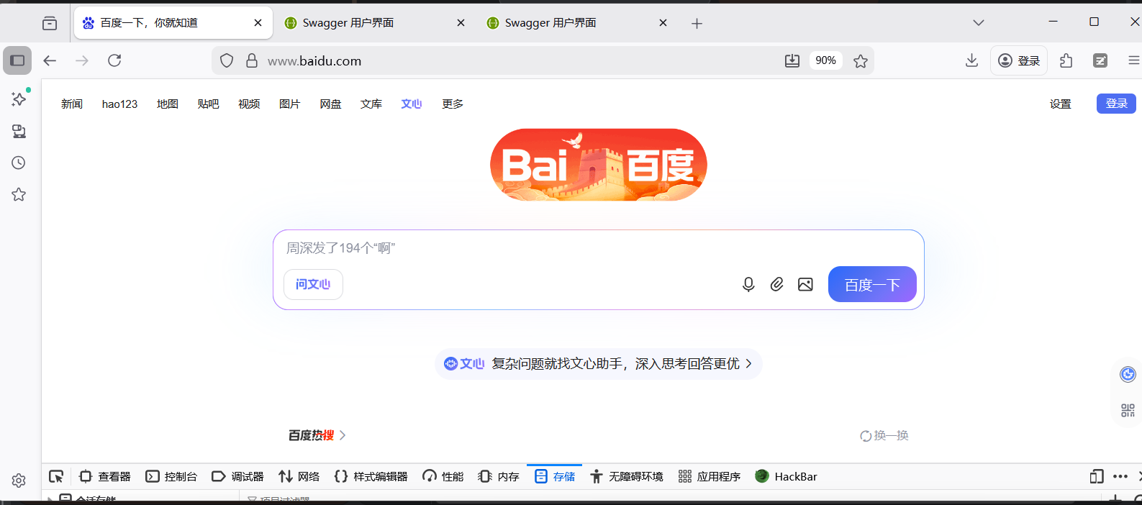
Task: Open the bookmarks sidebar star icon
Action: [x=19, y=194]
